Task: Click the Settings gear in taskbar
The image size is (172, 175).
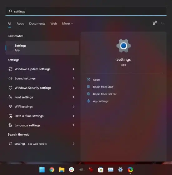Action: (x=120, y=170)
